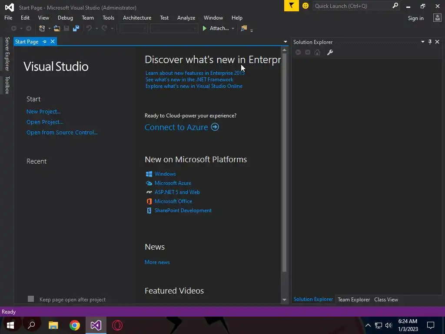Click the Solution Explorer Forward icon
Screen dimensions: 445x334
pos(308,52)
